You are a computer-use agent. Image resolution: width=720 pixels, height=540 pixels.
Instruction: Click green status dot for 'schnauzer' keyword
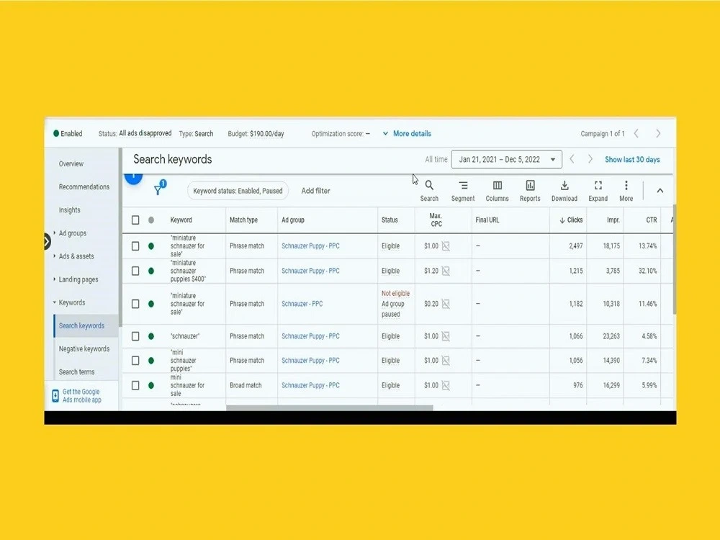tap(151, 336)
